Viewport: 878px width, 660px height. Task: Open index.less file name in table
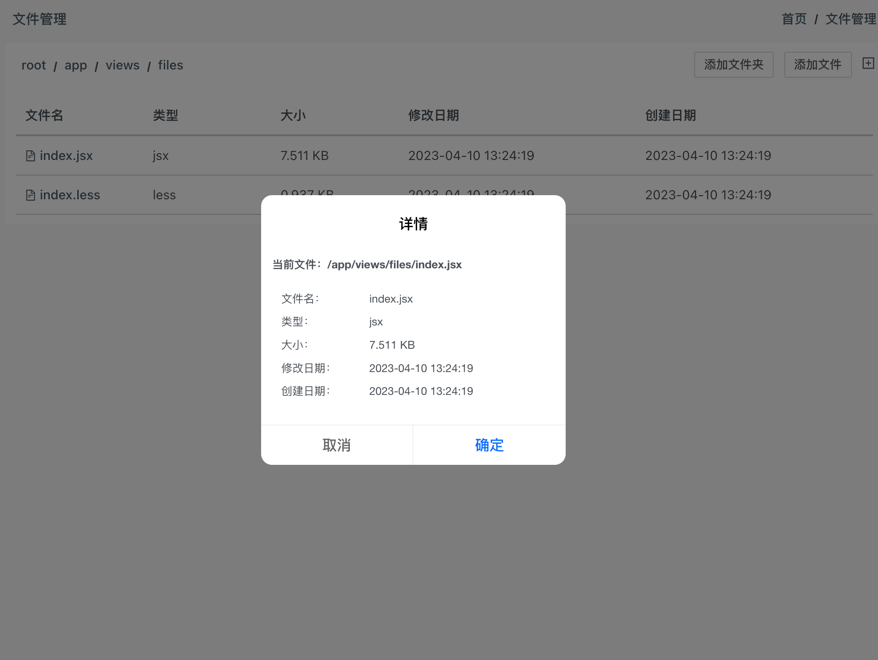pos(70,195)
